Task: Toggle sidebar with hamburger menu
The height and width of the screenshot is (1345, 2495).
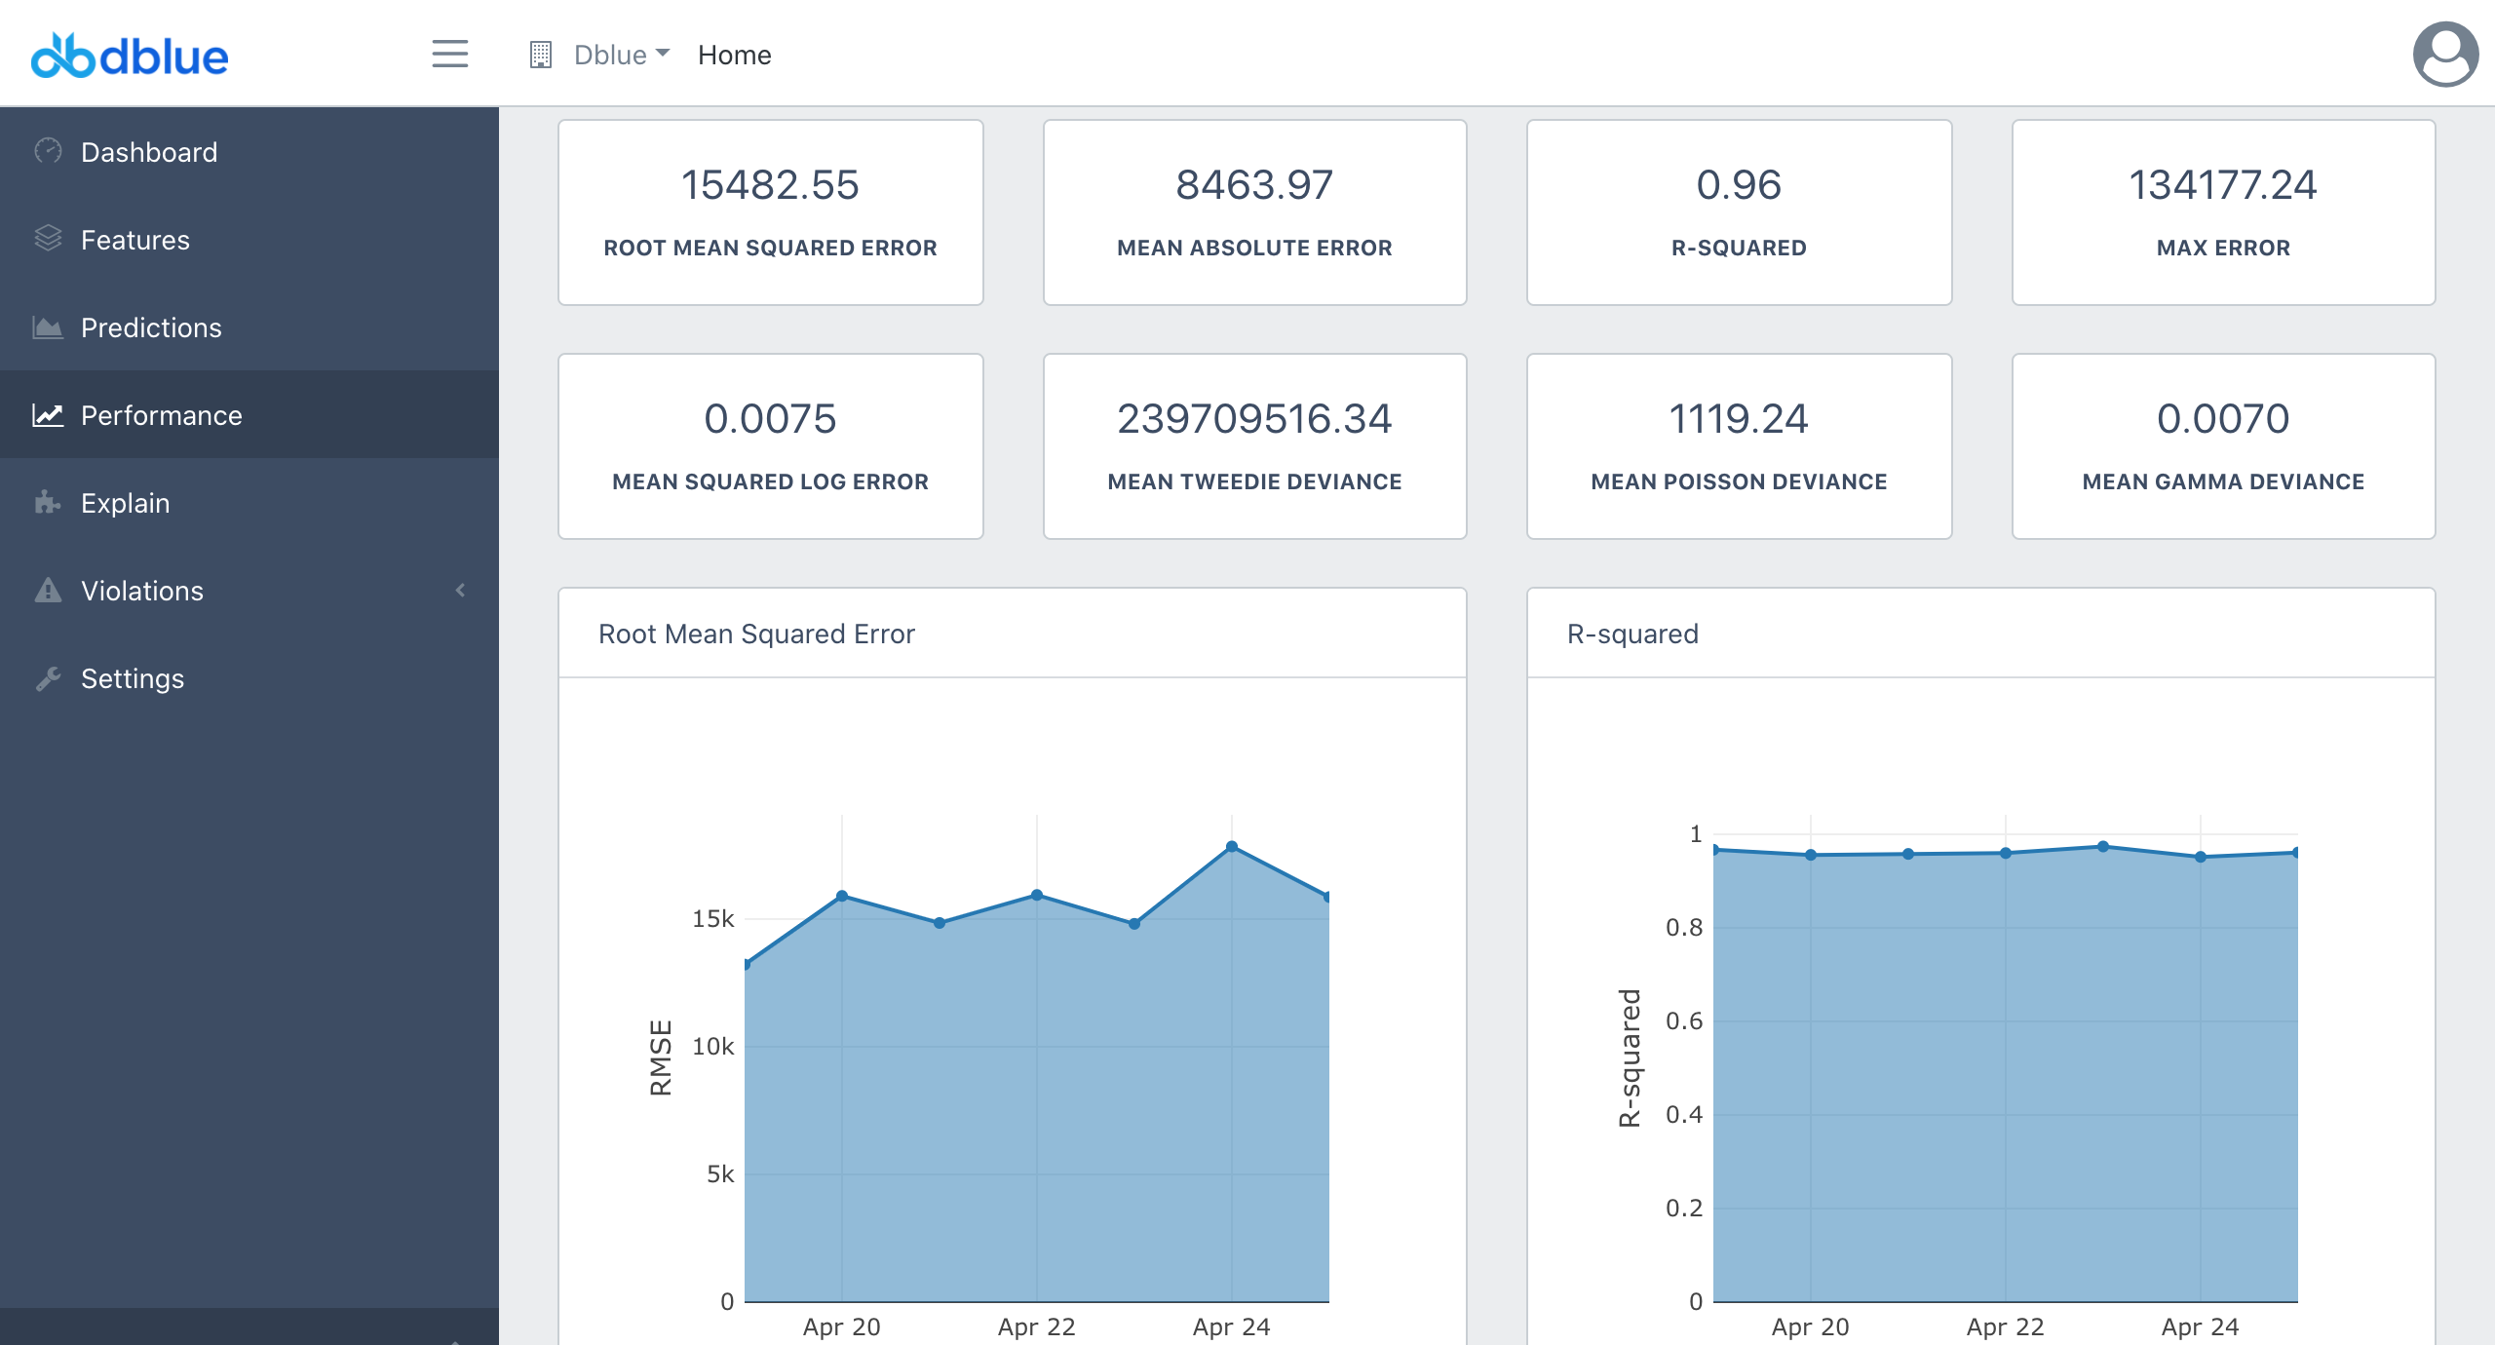Action: [450, 54]
